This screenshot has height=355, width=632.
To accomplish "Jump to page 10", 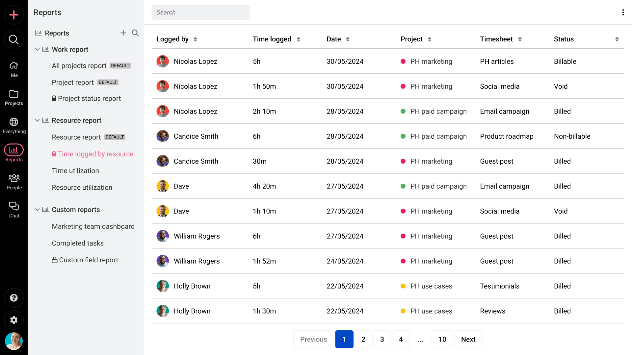I will coord(442,339).
